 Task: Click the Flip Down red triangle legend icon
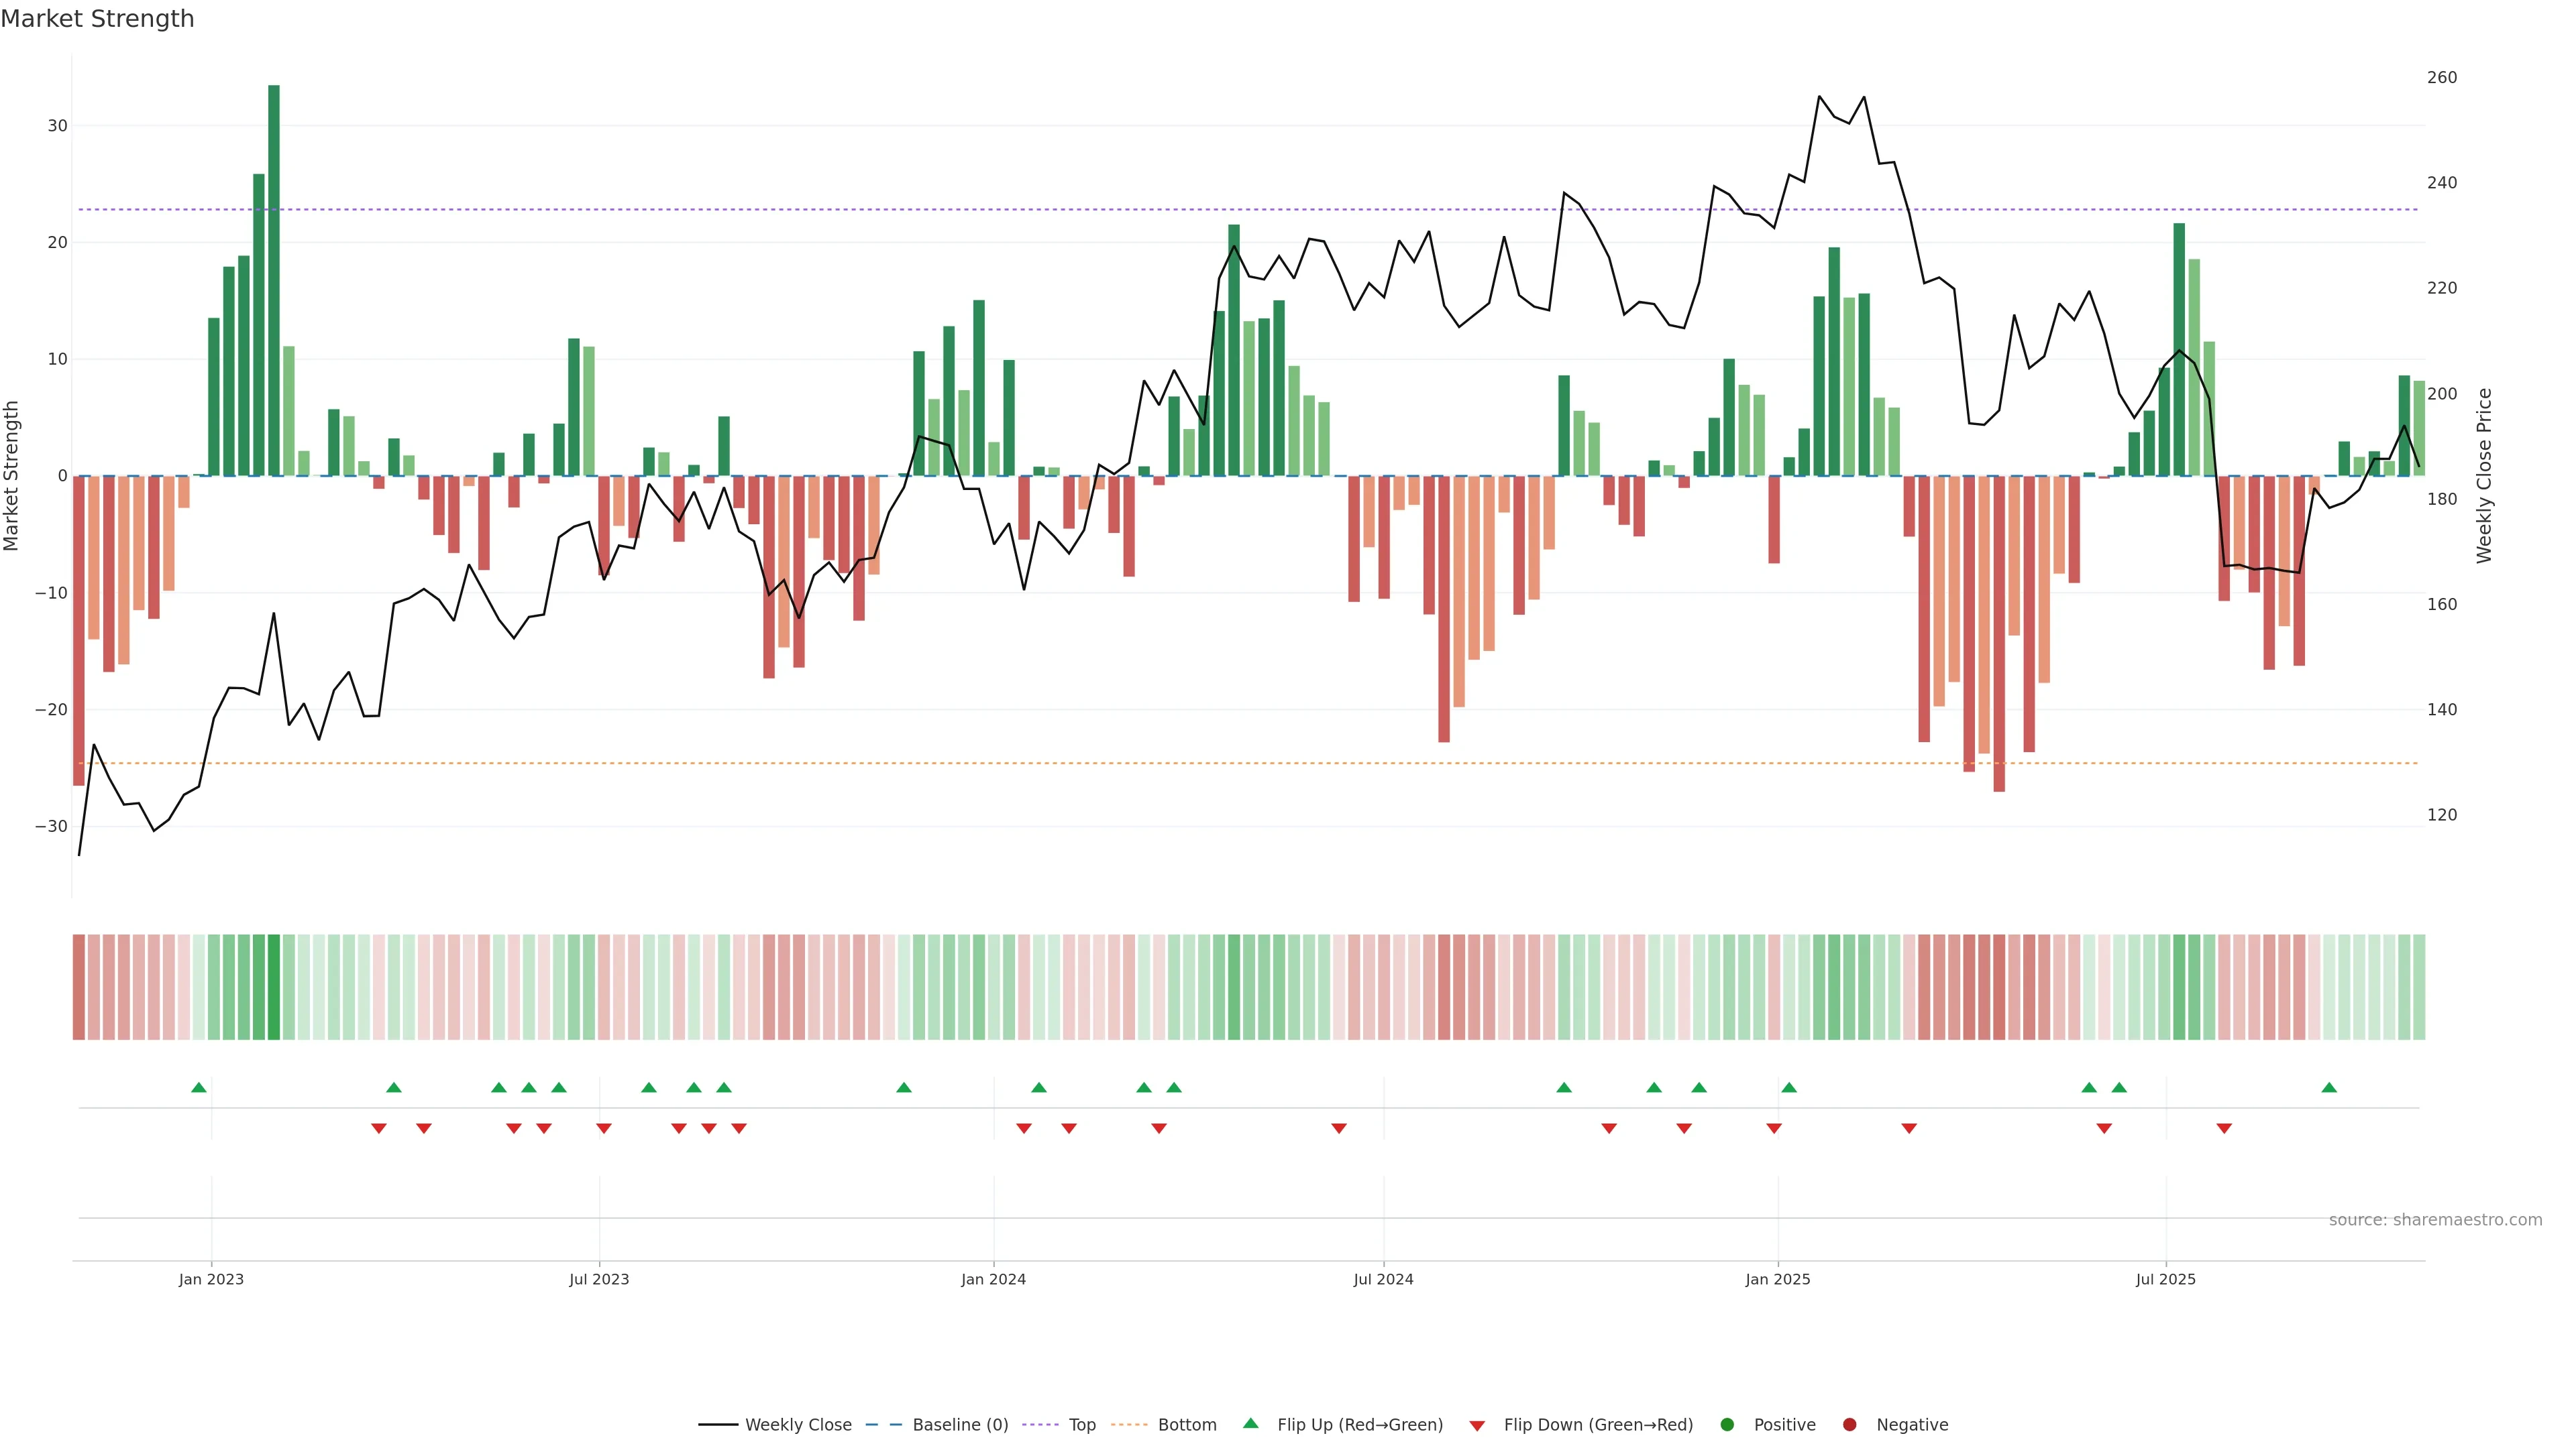click(1477, 1426)
